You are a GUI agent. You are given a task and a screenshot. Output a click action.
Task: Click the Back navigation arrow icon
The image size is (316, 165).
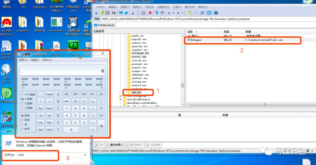pos(169,13)
